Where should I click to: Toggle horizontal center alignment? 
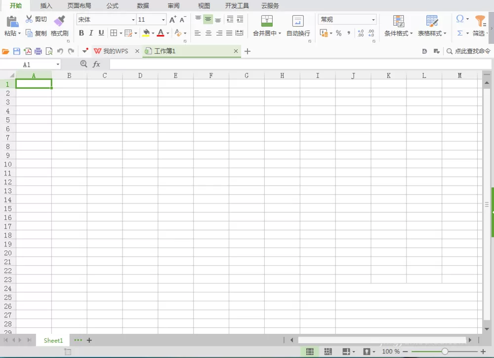208,33
